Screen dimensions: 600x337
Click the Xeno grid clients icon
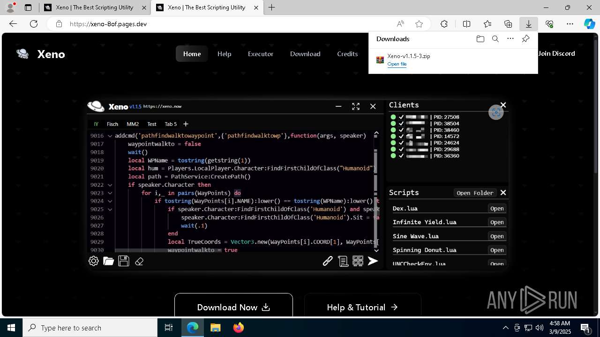pyautogui.click(x=358, y=261)
